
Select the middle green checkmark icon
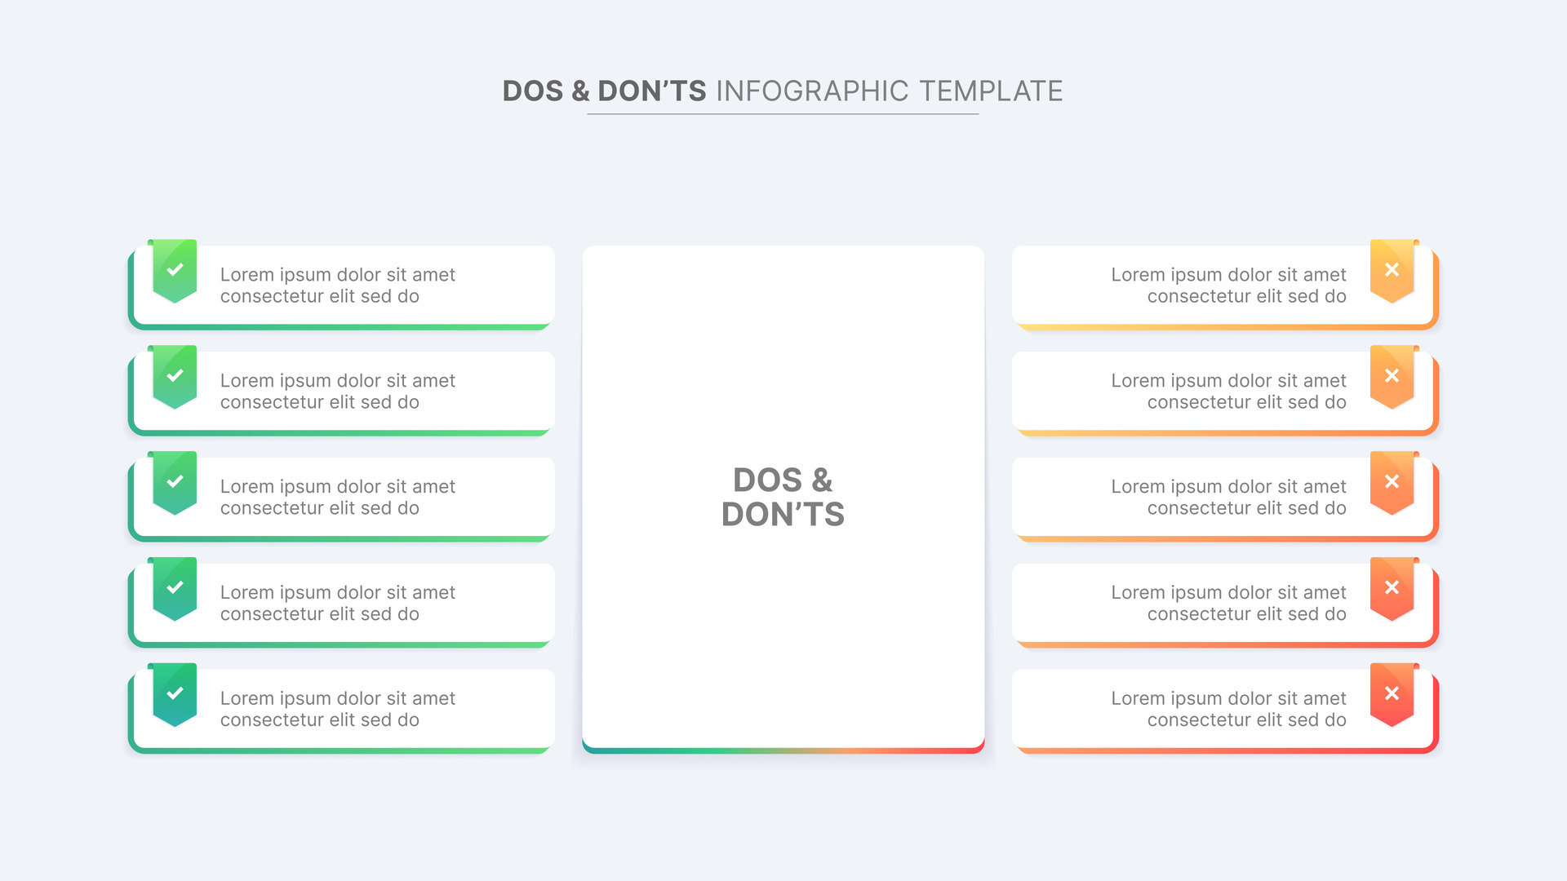[x=174, y=481]
